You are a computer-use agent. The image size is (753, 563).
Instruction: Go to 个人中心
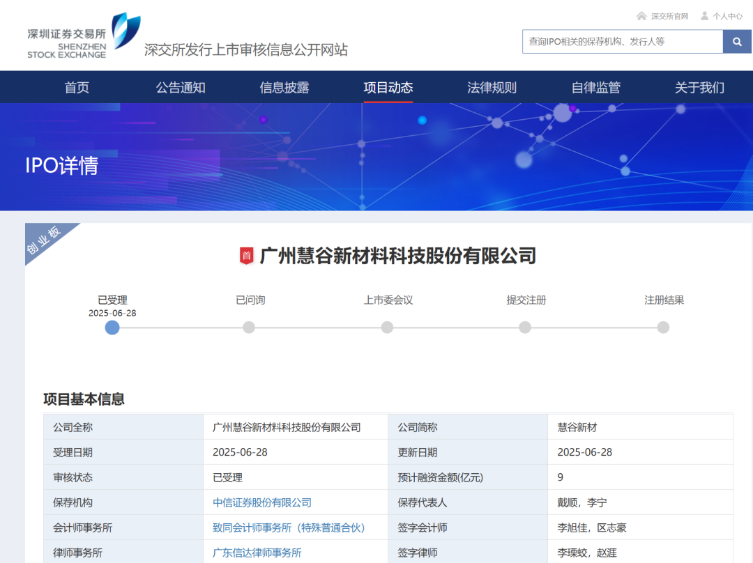coord(727,16)
